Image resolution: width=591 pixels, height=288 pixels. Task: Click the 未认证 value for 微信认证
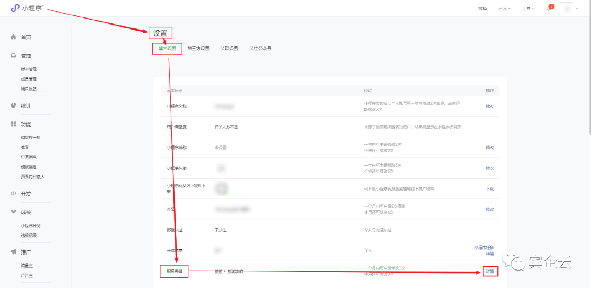tap(221, 230)
